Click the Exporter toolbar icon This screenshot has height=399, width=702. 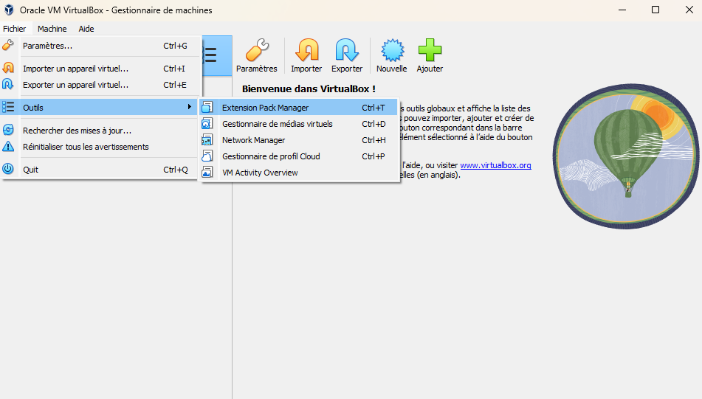[x=346, y=52]
